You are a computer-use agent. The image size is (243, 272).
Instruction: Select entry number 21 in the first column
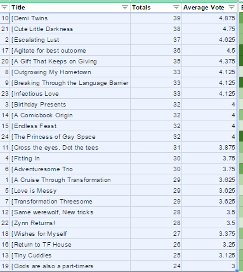coord(4,29)
